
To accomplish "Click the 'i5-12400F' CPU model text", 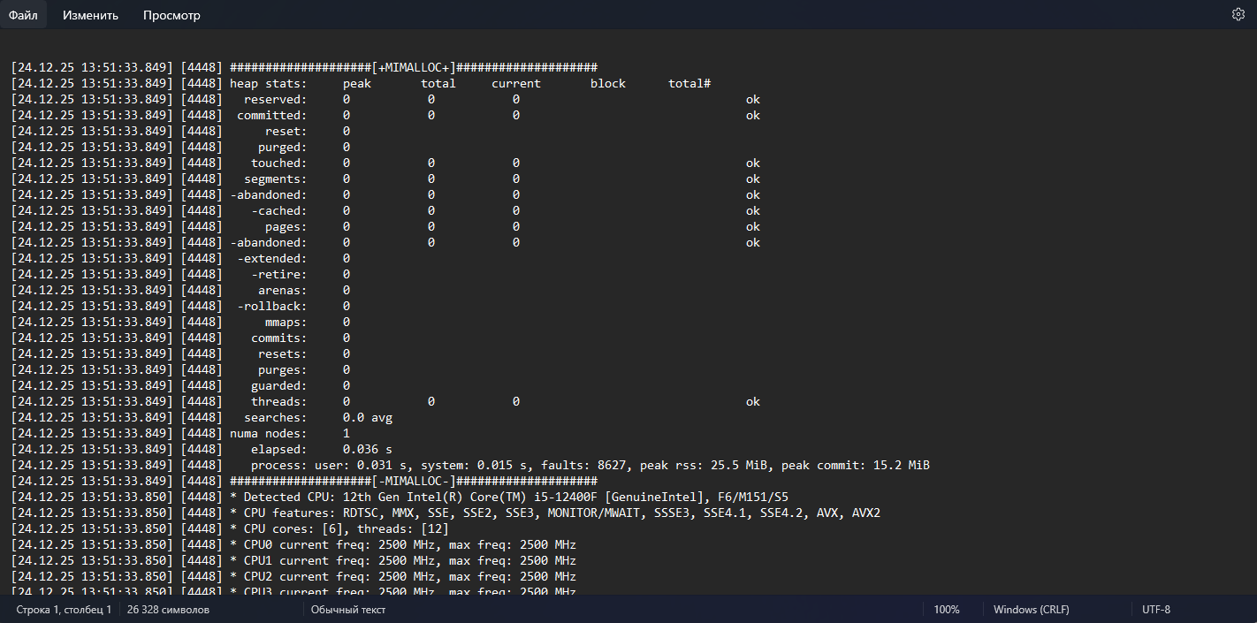I will 566,497.
